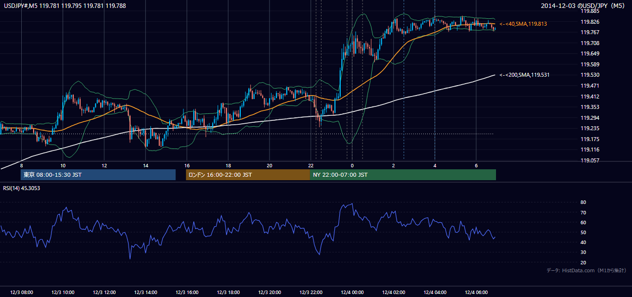
Task: Click price axis value 119.294
Action: pos(589,118)
